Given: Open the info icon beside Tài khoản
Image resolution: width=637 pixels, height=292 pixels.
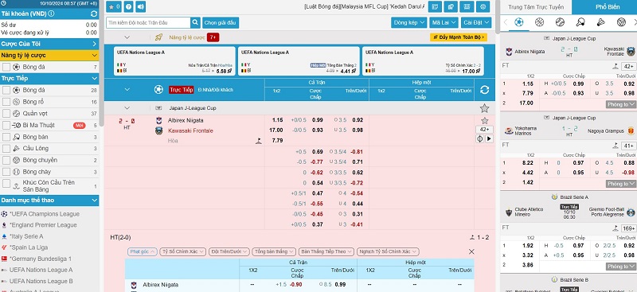Looking at the screenshot, I should click(x=51, y=14).
